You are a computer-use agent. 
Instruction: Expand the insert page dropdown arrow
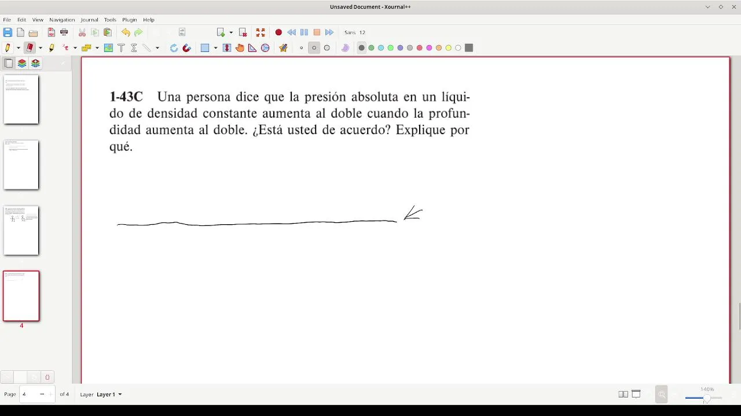click(231, 32)
